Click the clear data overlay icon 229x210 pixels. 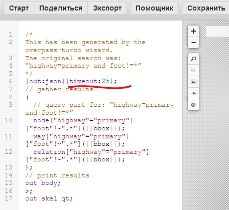(x=193, y=105)
